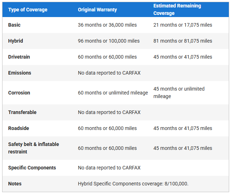Click the Hybrid Specific Components coverage note

[x=133, y=184]
